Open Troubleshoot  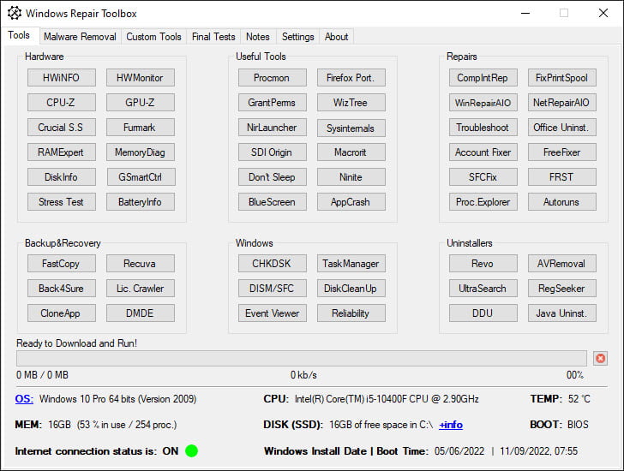[483, 128]
